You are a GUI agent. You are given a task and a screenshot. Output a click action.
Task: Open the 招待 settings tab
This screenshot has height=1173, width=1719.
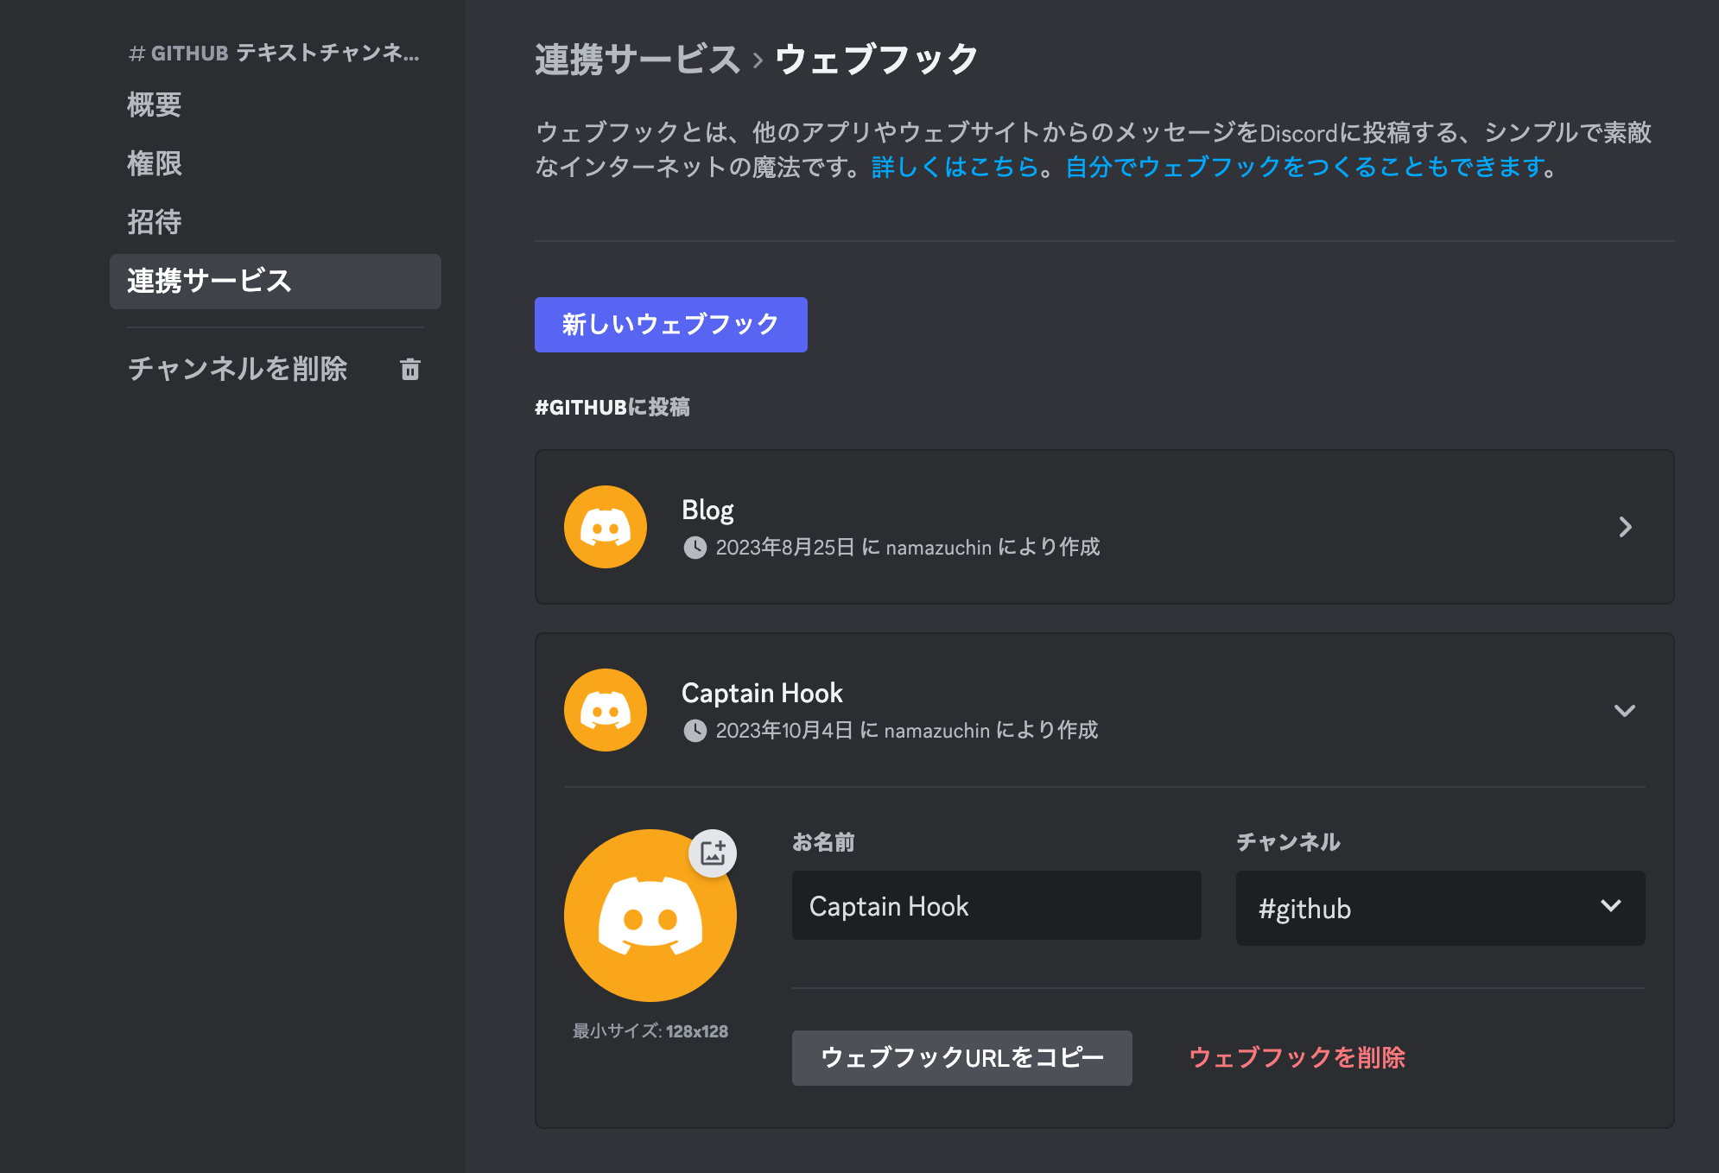(155, 222)
